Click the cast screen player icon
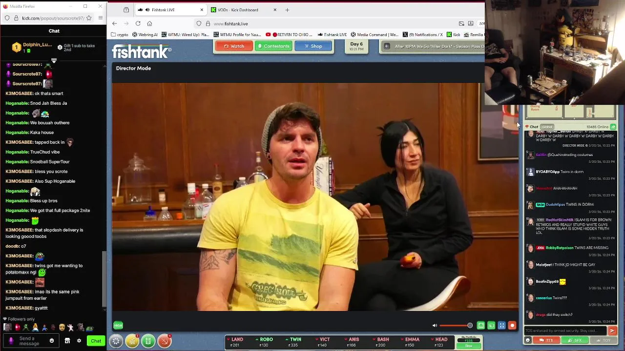This screenshot has height=351, width=625. 491,326
